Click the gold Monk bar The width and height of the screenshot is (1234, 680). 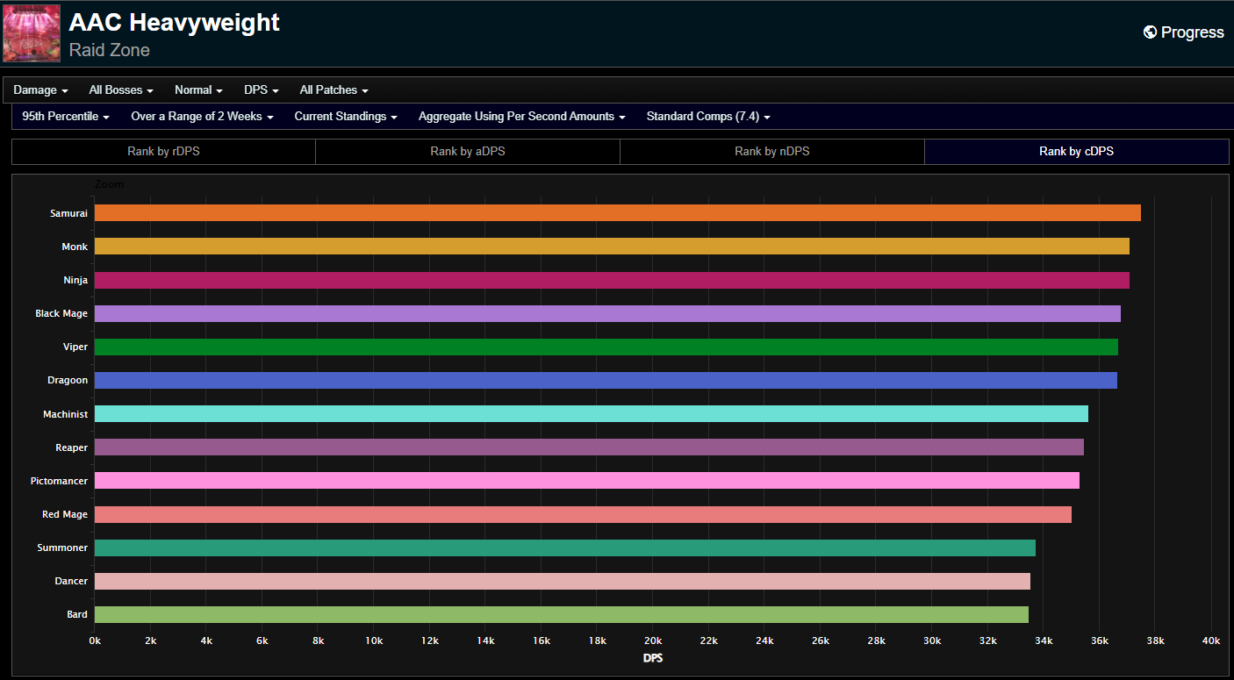pos(612,247)
